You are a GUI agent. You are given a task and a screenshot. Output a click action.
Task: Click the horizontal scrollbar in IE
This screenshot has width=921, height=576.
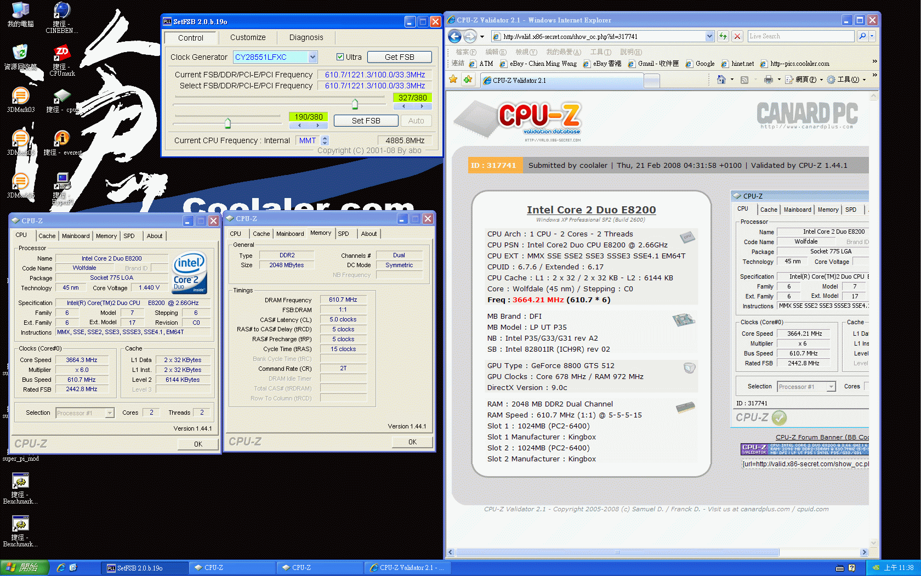click(617, 552)
